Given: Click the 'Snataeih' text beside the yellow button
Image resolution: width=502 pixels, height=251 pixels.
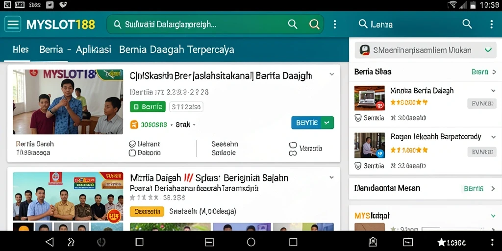Looking at the screenshot, I should [x=202, y=211].
